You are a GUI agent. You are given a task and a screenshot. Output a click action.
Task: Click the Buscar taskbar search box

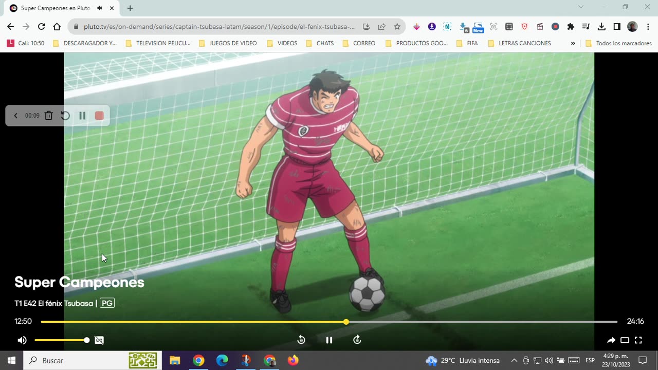point(93,360)
